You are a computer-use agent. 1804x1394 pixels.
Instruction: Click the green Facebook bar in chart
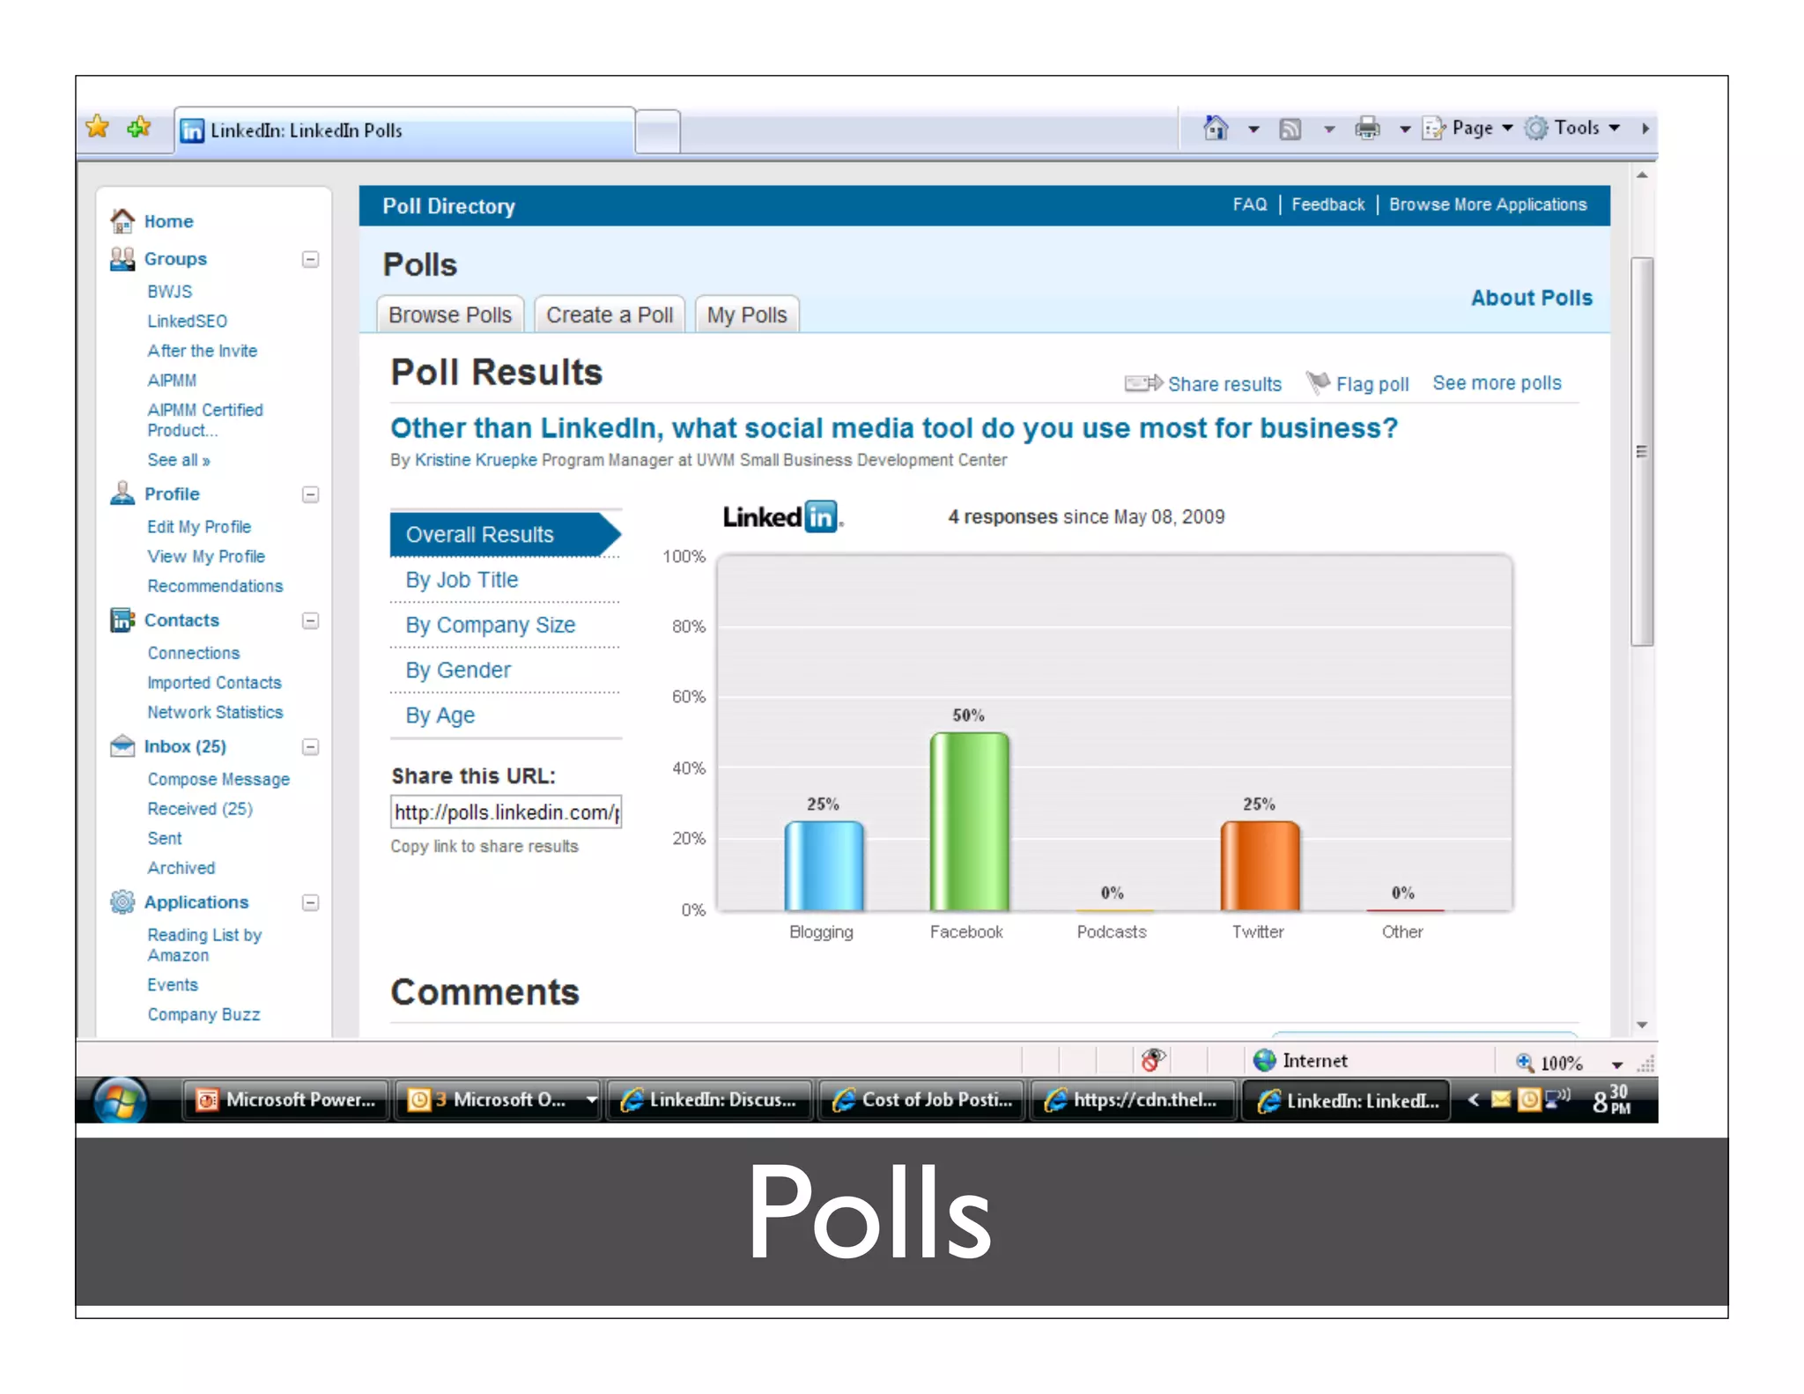click(x=969, y=821)
